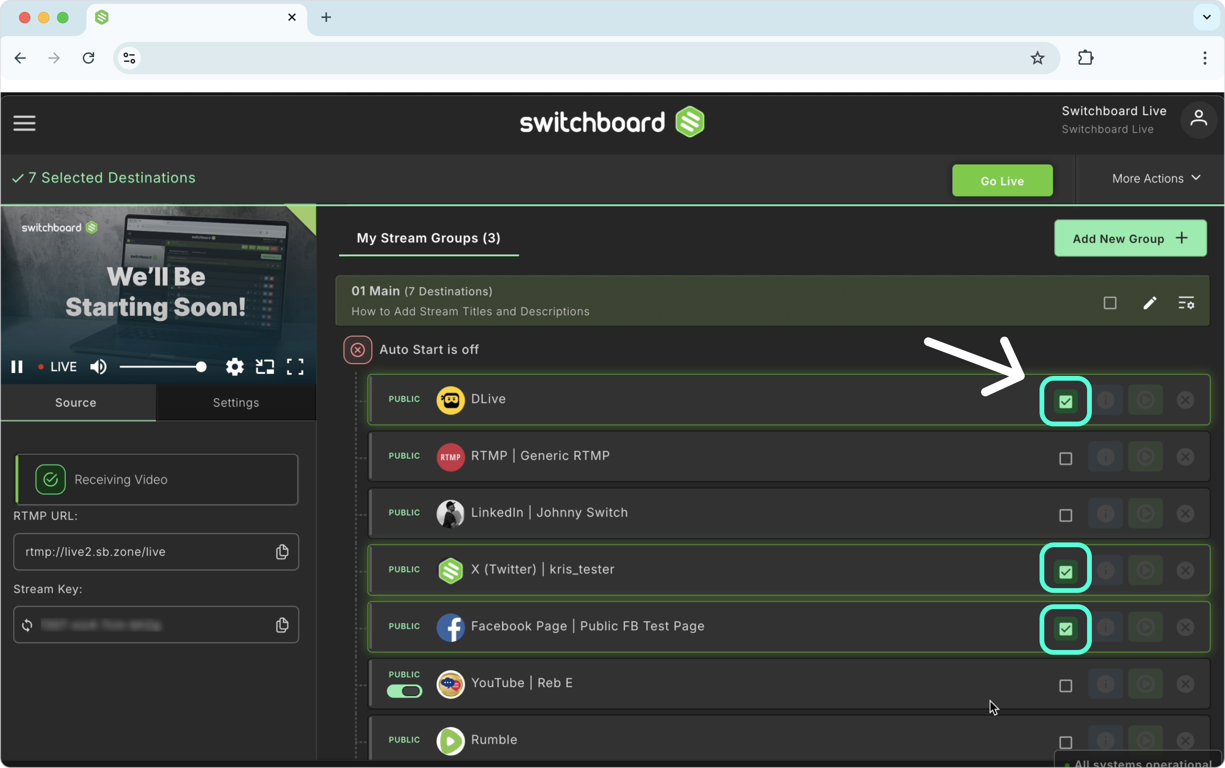Enter fullscreen on the video preview

pyautogui.click(x=295, y=367)
